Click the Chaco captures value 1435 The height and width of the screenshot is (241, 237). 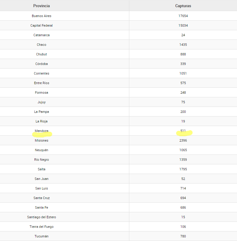(x=183, y=45)
